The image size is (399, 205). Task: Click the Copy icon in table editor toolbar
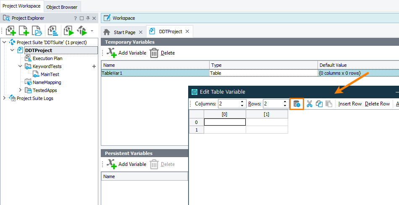[319, 104]
